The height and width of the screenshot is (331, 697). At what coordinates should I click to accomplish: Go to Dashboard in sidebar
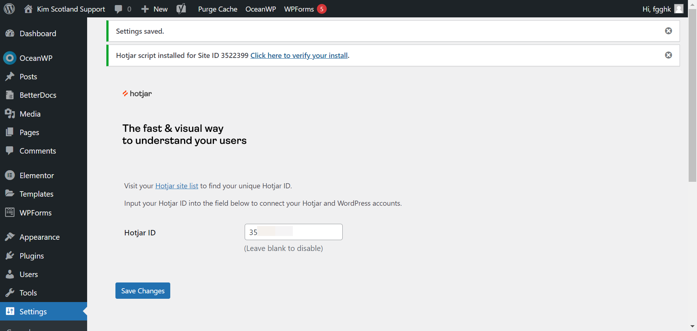pyautogui.click(x=44, y=33)
